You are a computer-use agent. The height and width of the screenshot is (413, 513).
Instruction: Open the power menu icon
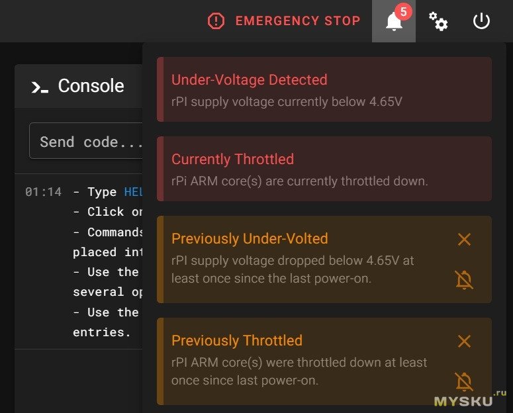coord(481,21)
